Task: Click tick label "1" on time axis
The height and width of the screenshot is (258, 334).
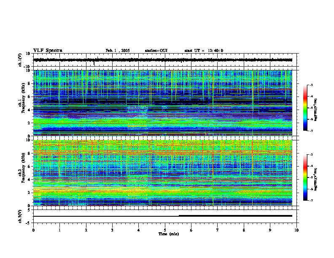Action: 59,230
